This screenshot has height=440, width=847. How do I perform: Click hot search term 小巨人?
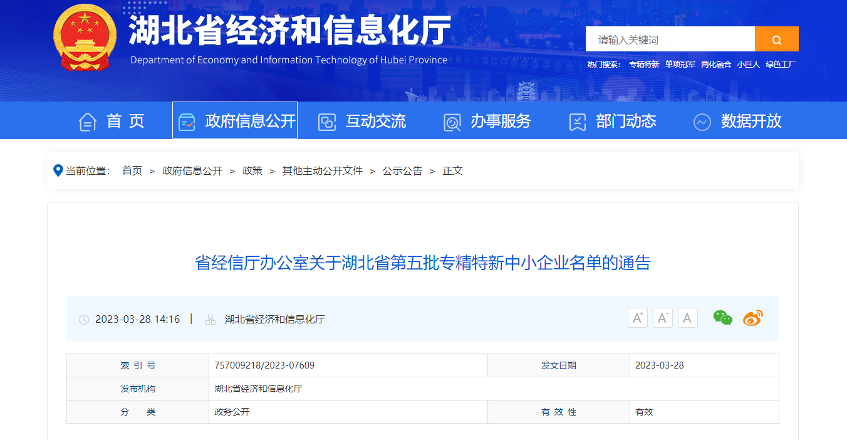749,64
